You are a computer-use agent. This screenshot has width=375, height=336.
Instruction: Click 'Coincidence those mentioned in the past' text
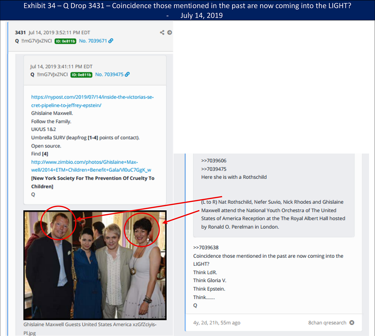coord(268,260)
